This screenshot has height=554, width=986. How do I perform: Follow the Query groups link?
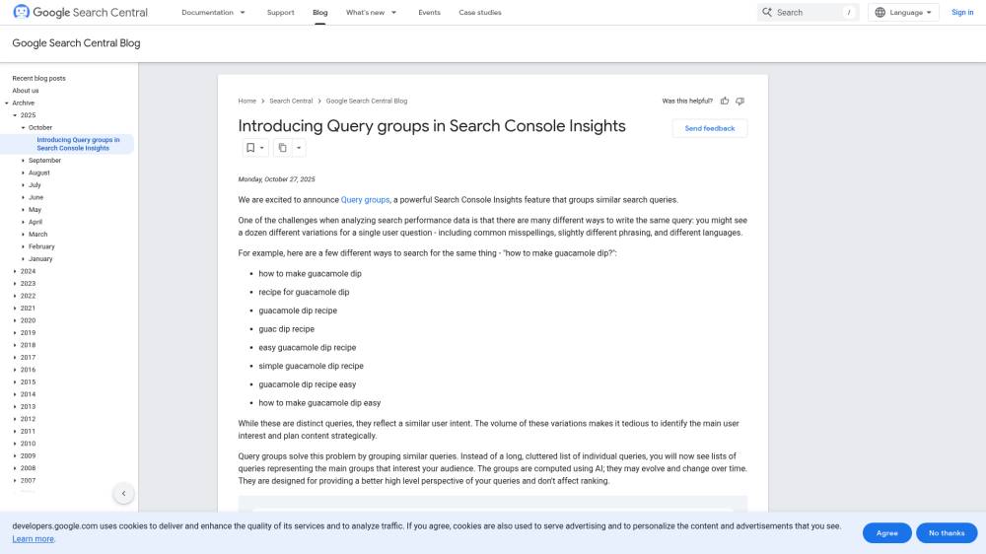pos(366,200)
